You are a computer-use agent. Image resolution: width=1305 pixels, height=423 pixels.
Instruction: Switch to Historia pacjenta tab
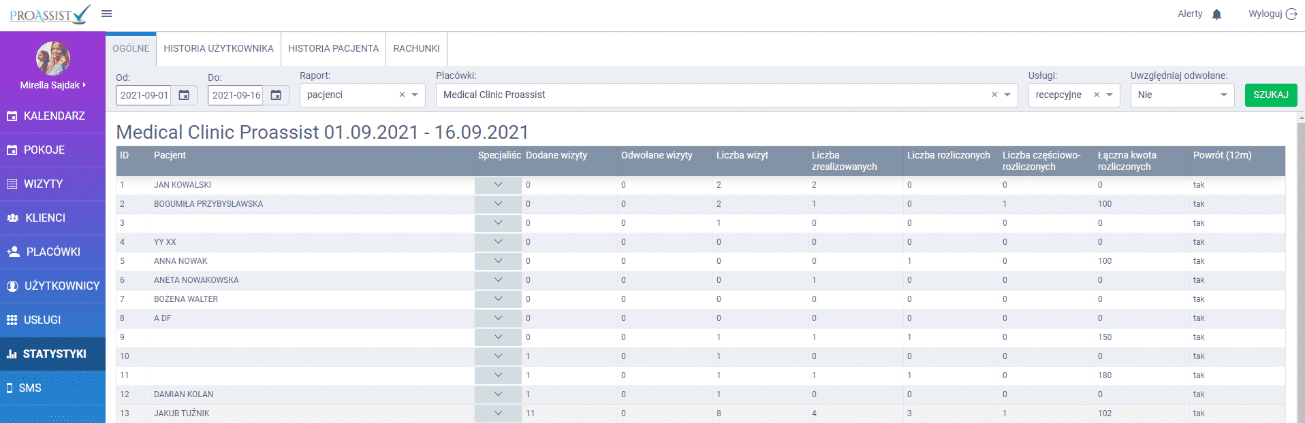coord(333,49)
